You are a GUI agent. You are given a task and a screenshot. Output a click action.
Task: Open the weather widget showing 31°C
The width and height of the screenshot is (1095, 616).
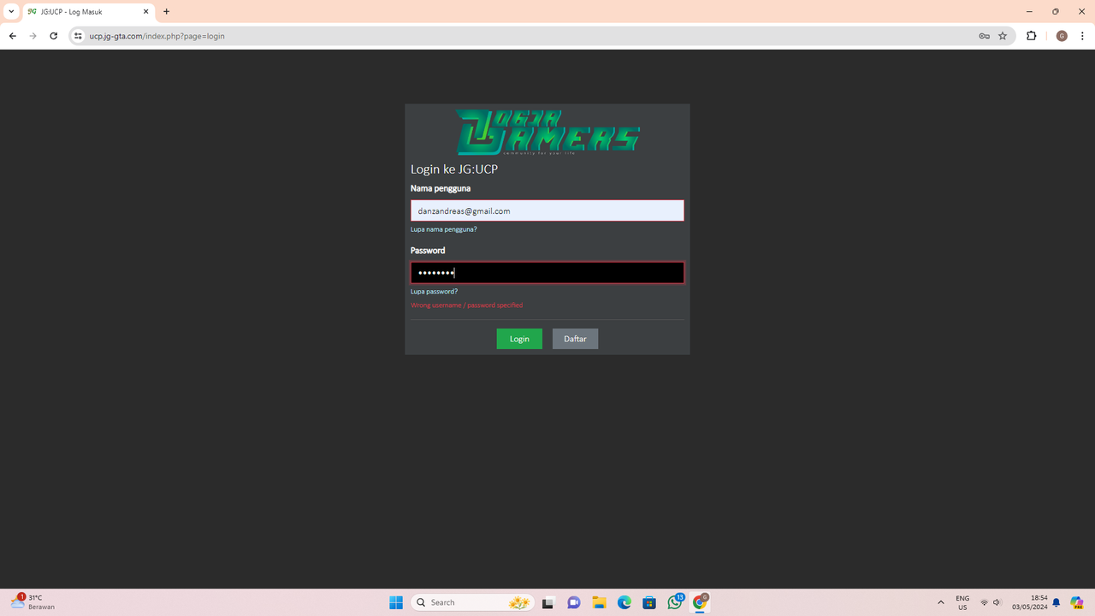[34, 602]
